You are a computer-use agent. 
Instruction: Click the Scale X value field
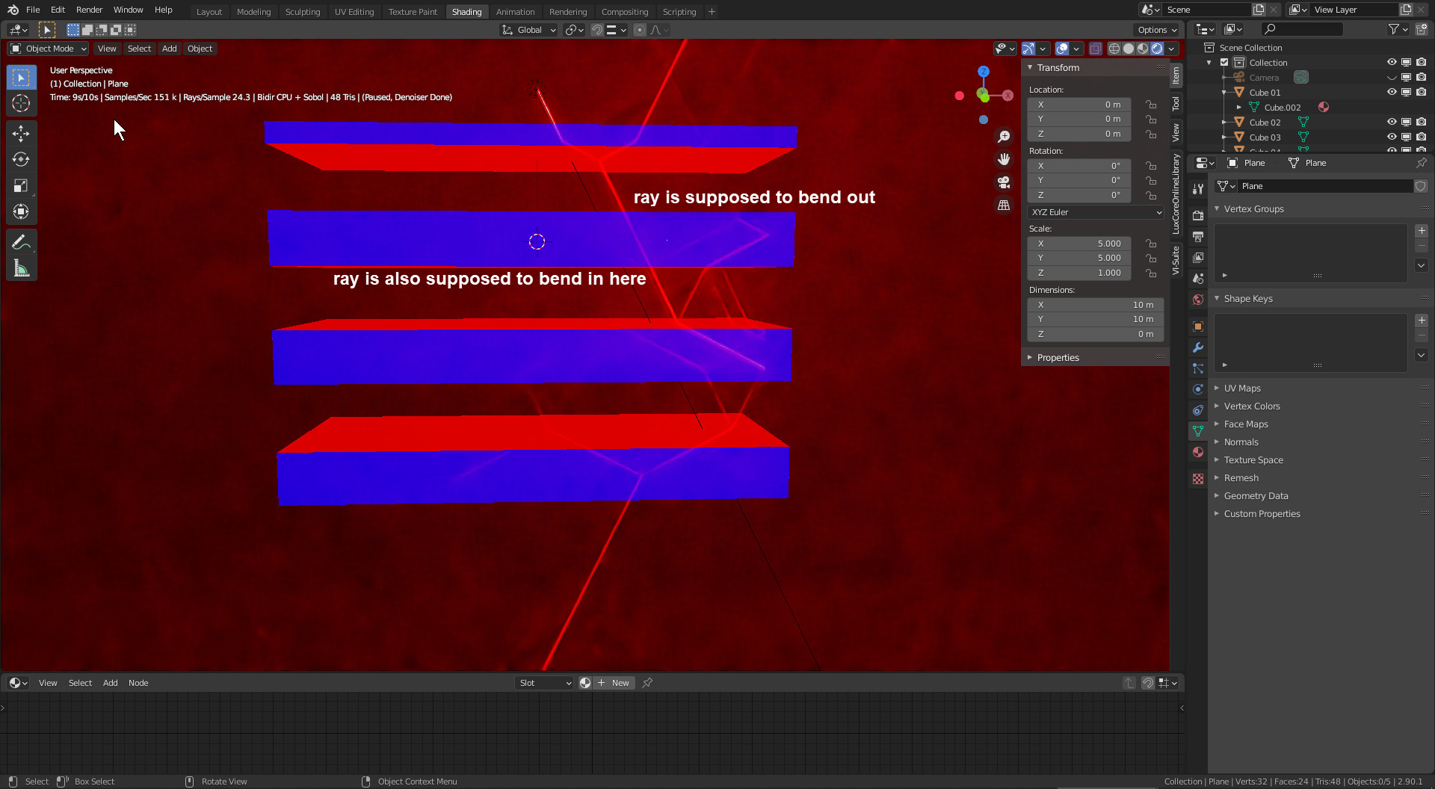1079,244
